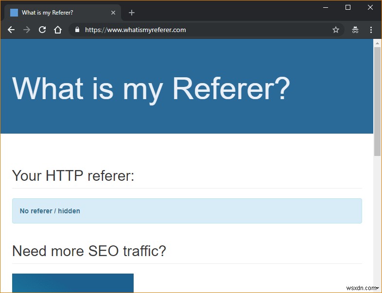
Task: Open the Chrome three-dot menu
Action: click(371, 30)
